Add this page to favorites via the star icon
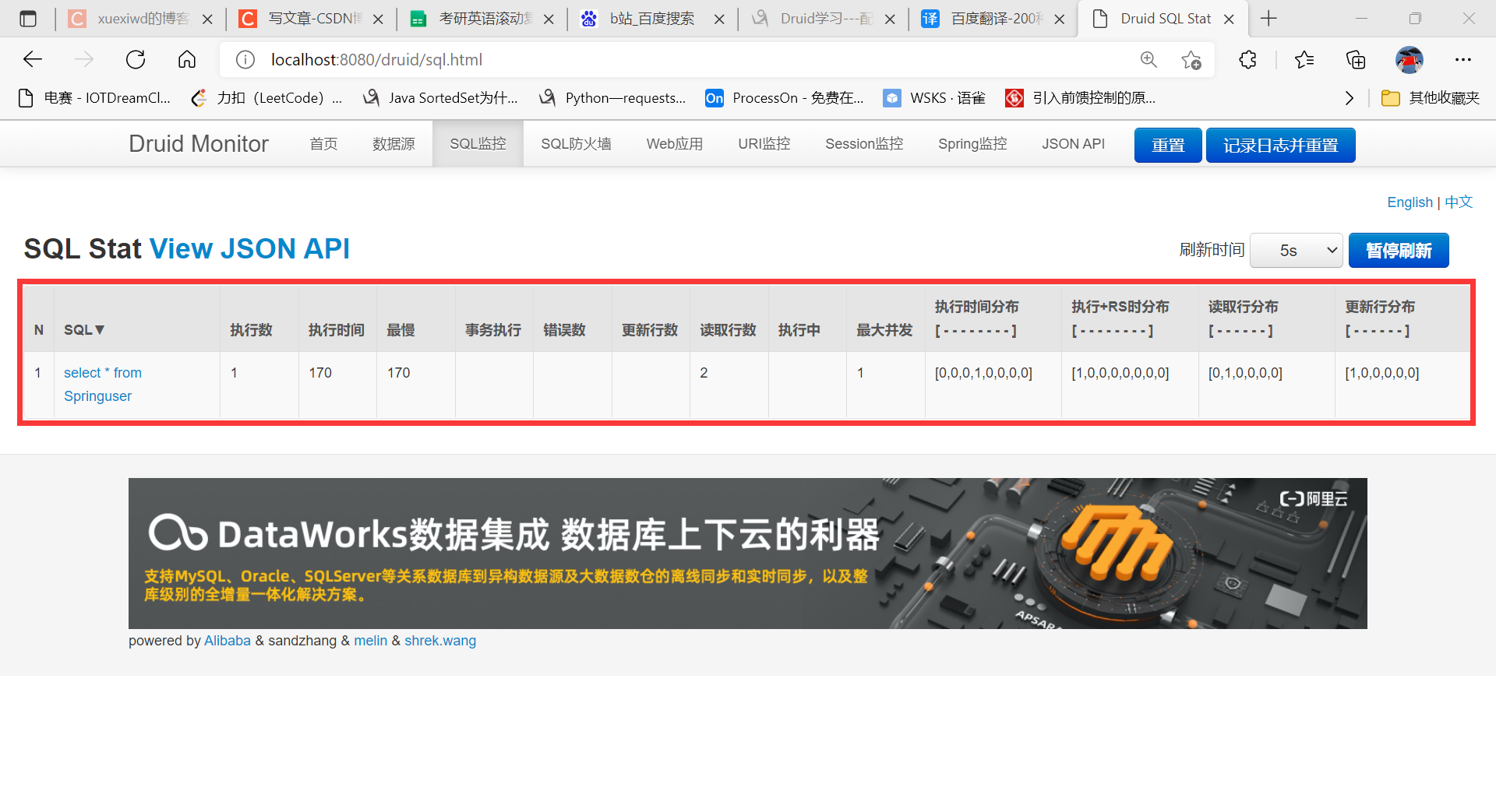The width and height of the screenshot is (1496, 805). [x=1191, y=60]
